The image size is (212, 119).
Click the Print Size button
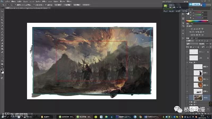86,5
